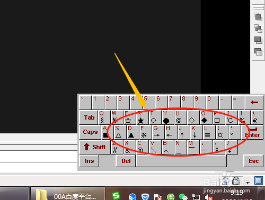Click the padlock icon in status bar
This screenshot has width=265, height=200.
[236, 181]
